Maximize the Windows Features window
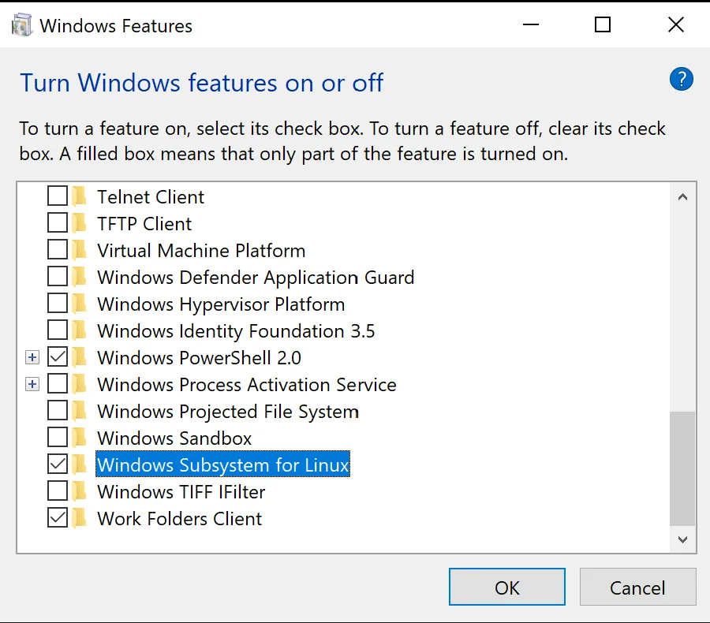Viewport: 710px width, 623px height. click(602, 24)
